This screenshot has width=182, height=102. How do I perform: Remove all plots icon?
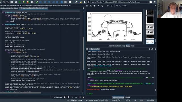[102, 6]
